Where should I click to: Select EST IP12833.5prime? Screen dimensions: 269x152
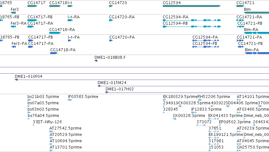click(x=206, y=109)
